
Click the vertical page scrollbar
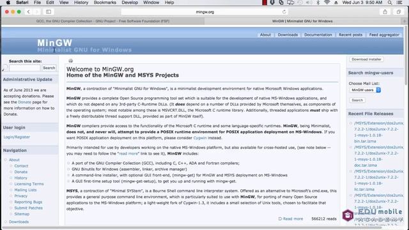tap(406, 55)
